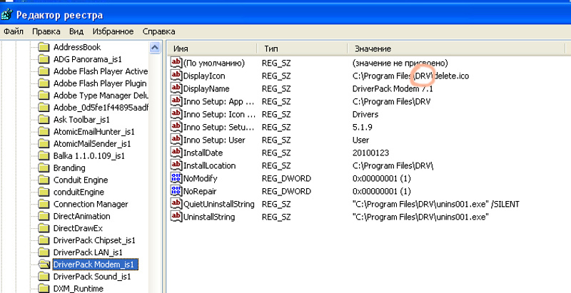Click the NoModify DWORD value icon

coord(176,178)
